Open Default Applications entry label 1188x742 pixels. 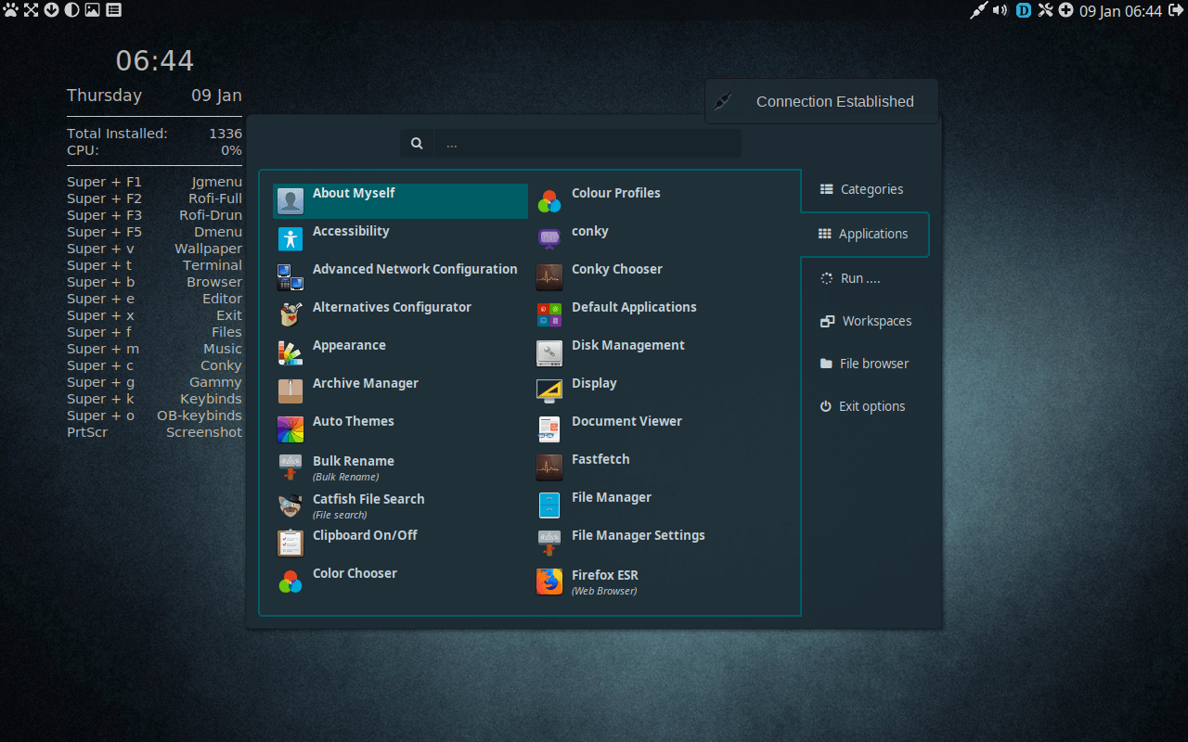(634, 307)
